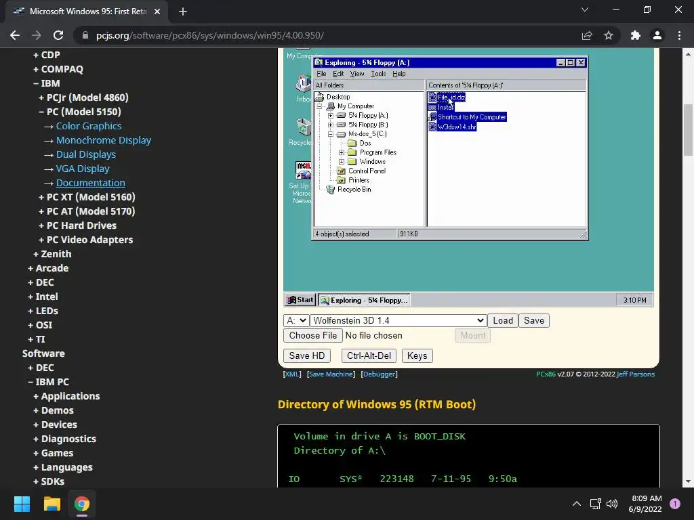Image resolution: width=694 pixels, height=520 pixels.
Task: Reload the page with refresh icon
Action: tap(58, 35)
